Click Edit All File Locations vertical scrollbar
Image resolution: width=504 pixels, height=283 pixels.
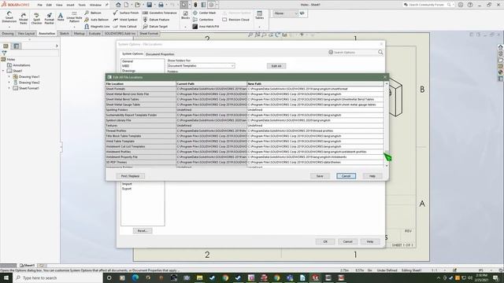tap(387, 124)
